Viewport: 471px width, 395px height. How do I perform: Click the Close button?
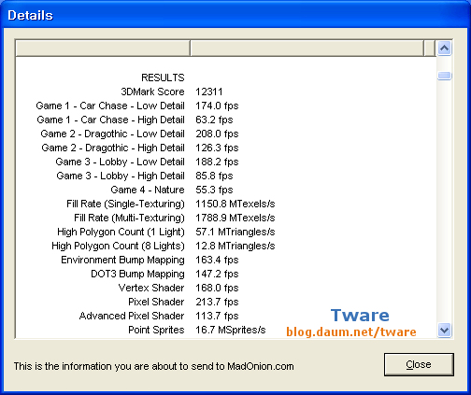[x=419, y=364]
